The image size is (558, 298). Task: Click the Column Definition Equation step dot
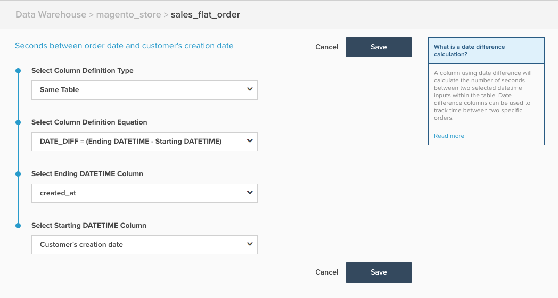[18, 122]
